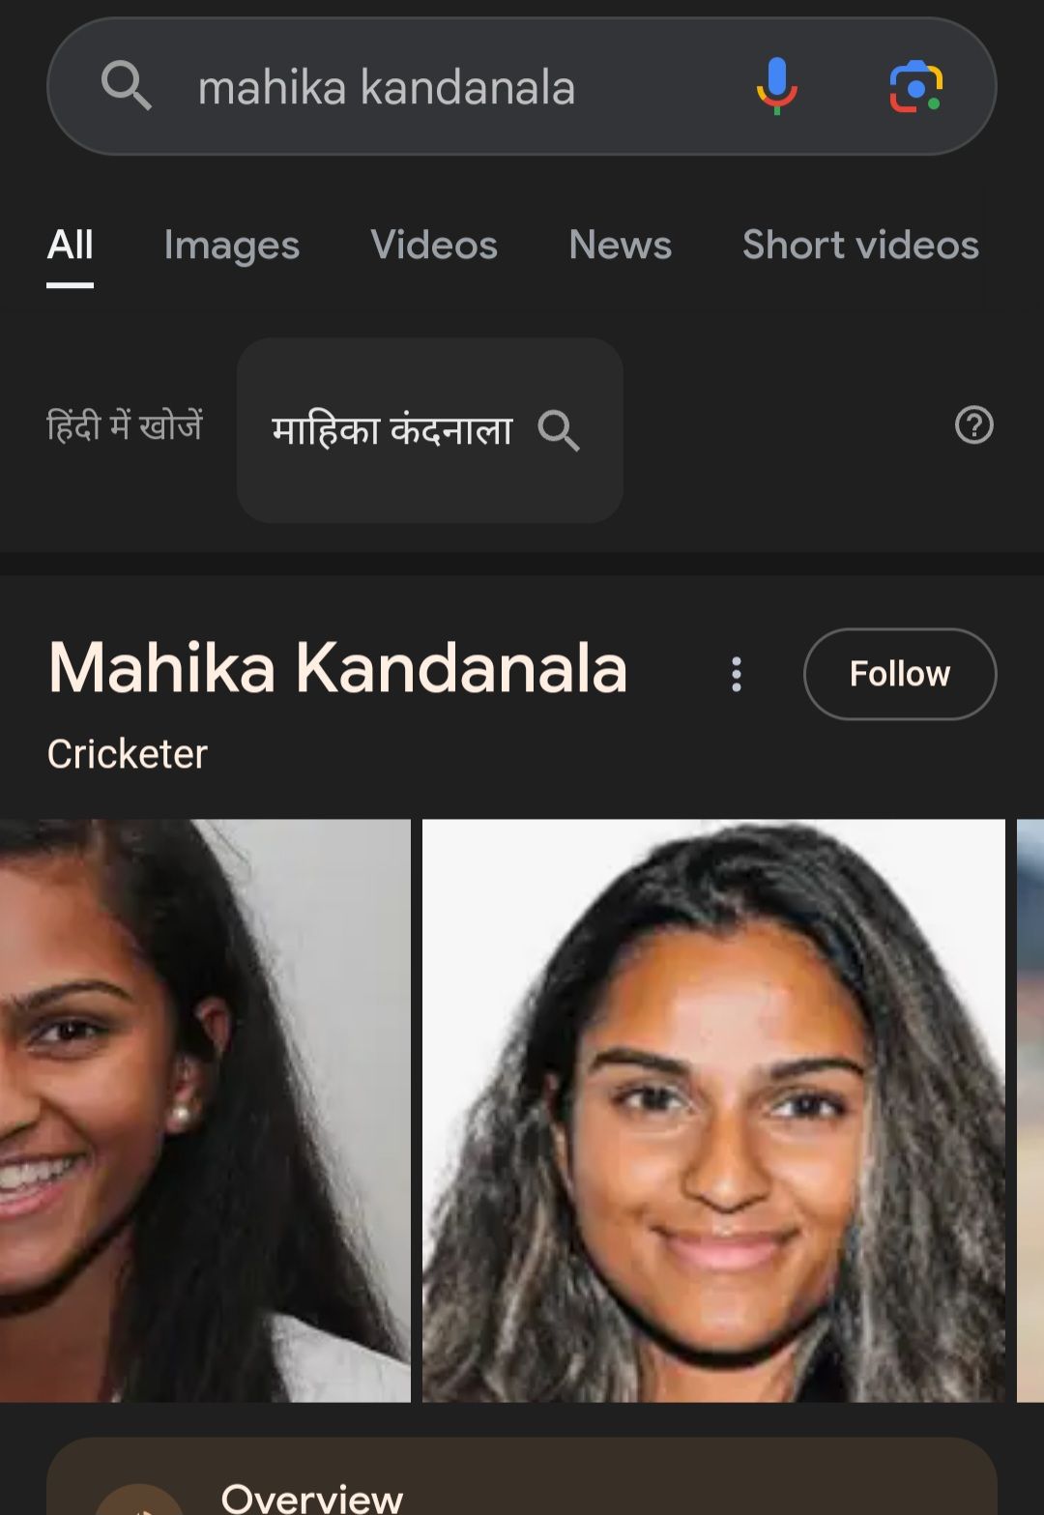1044x1515 pixels.
Task: Open the left smiling portrait photo
Action: tap(205, 1110)
